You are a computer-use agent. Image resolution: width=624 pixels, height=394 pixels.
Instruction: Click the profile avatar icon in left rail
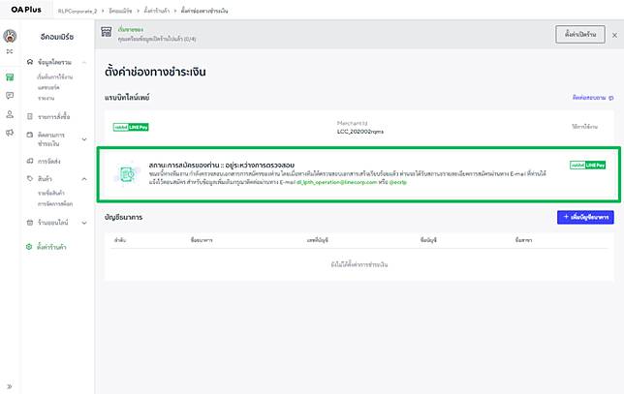click(10, 37)
